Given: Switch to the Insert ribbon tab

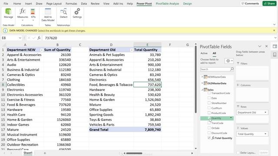Looking at the screenshot, I should pyautogui.click(x=28, y=3).
